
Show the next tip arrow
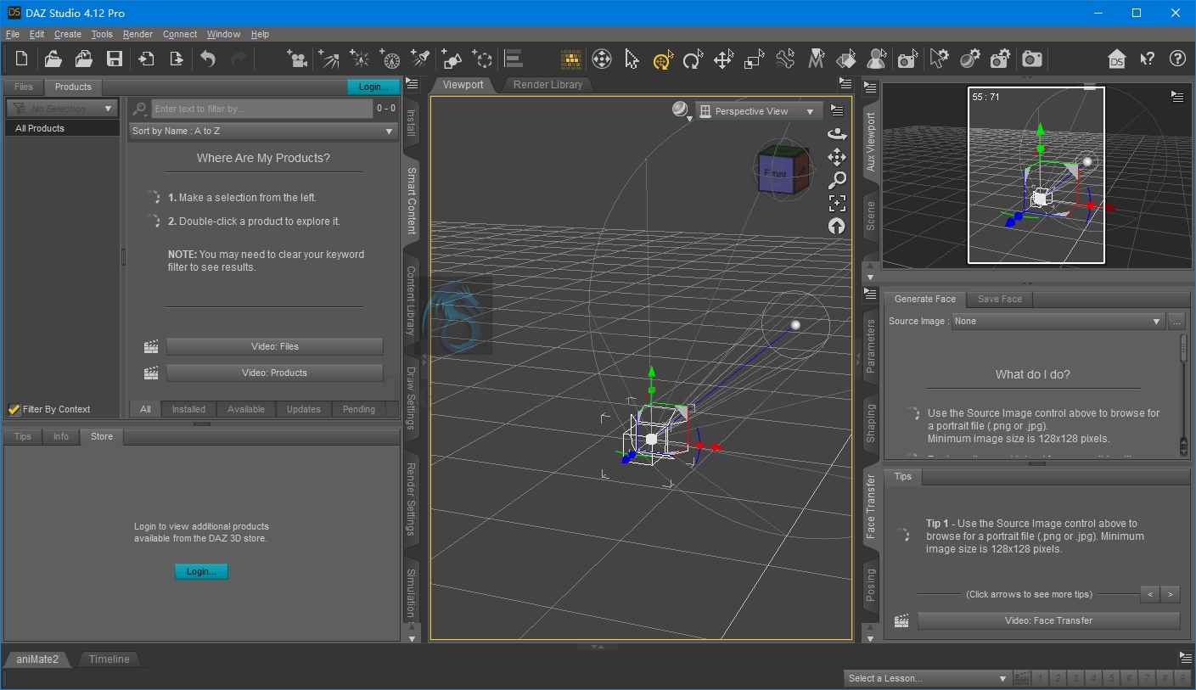pos(1170,594)
